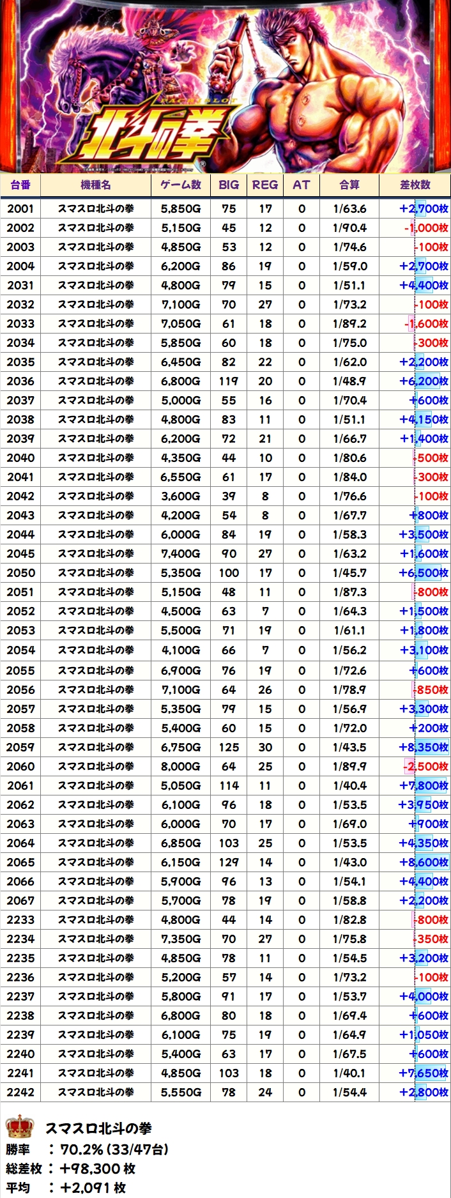Click the 機種名 column header

pos(96,185)
